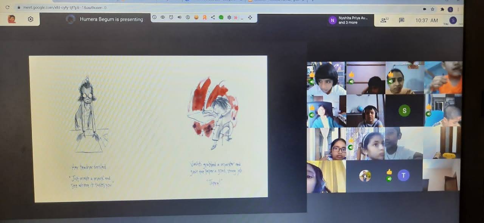Screen dimensions: 484x223
Task: Select tile of child in orange shirt
Action: click(x=443, y=77)
